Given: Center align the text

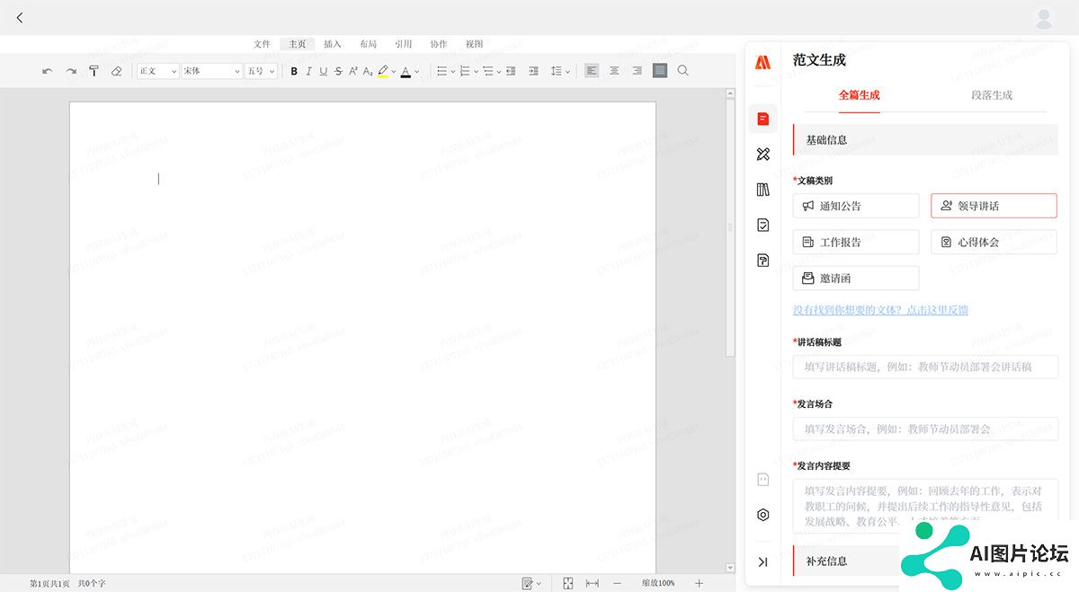Looking at the screenshot, I should click(x=614, y=70).
